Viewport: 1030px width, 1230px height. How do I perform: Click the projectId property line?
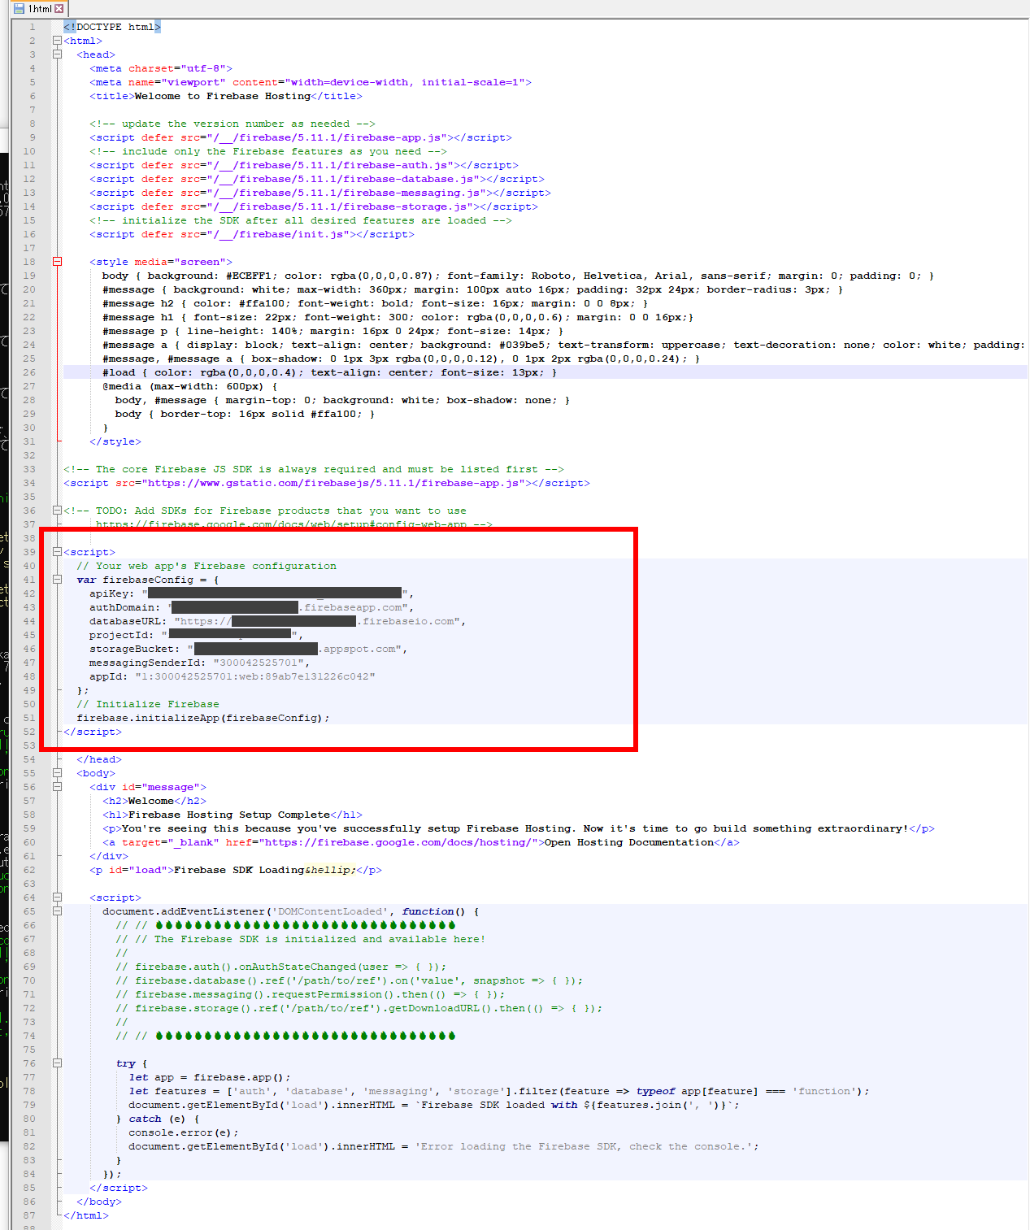(197, 635)
